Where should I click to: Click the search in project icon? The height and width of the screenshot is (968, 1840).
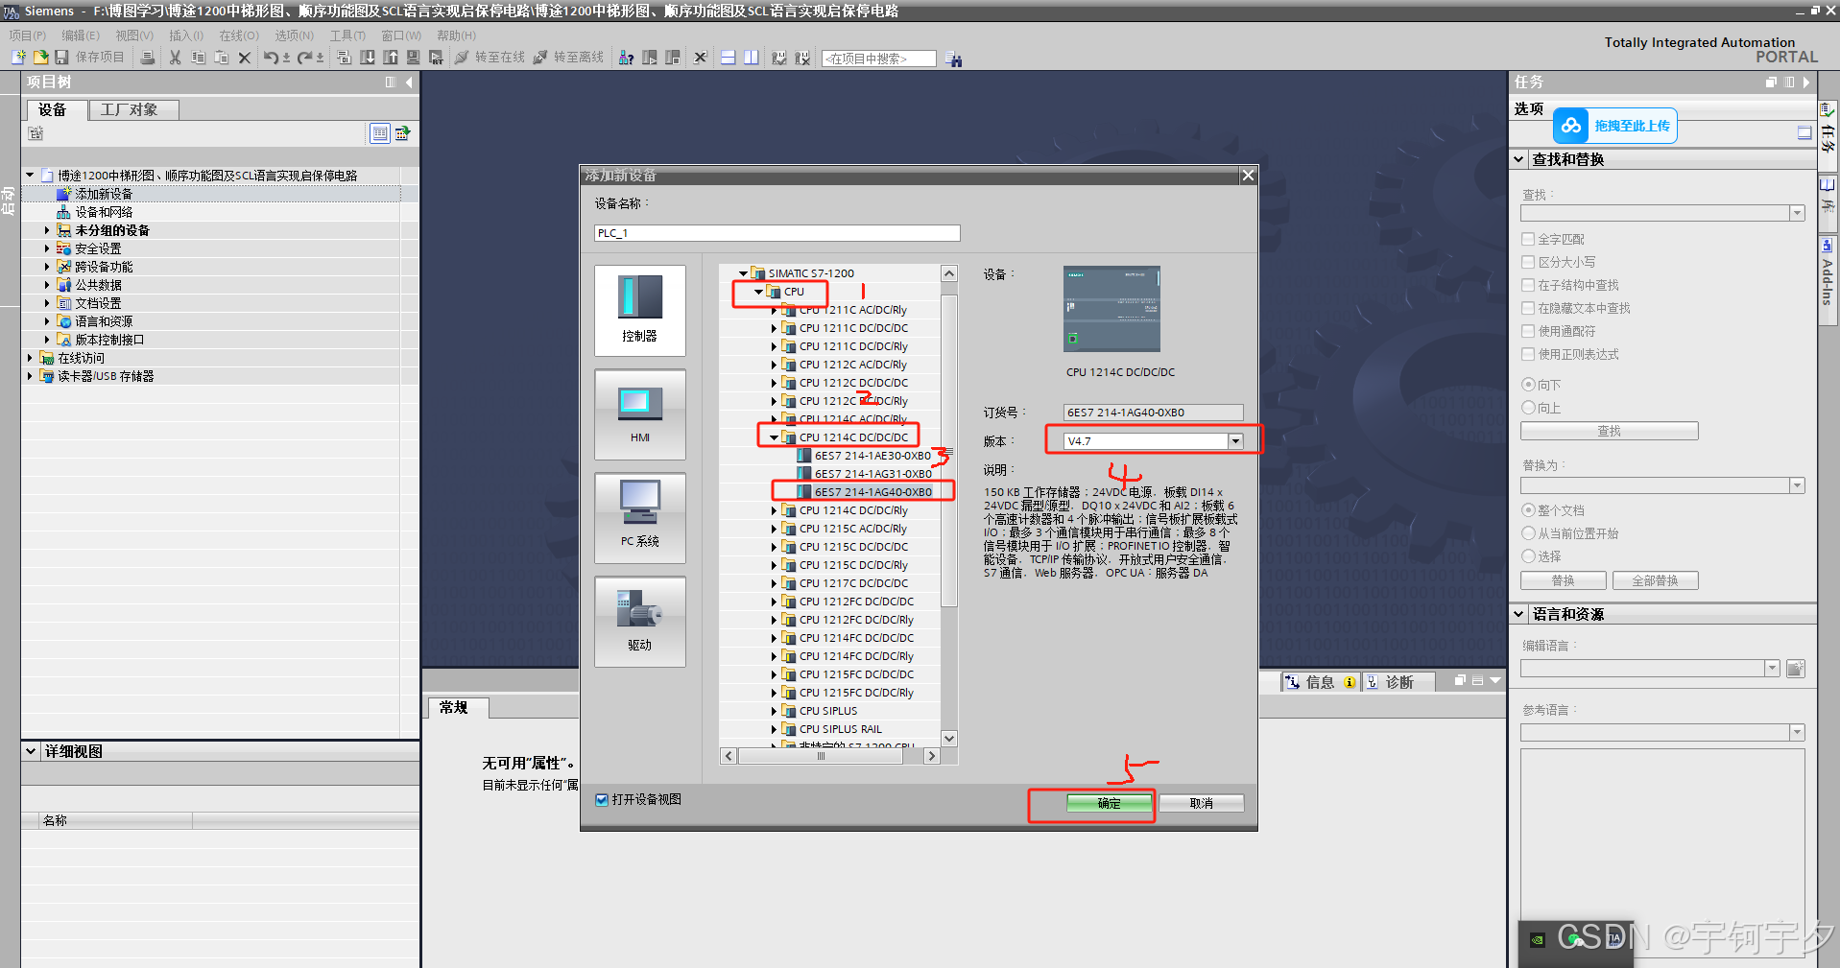[954, 59]
